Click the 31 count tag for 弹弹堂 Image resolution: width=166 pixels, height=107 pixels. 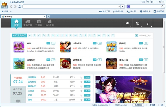tap(146, 43)
